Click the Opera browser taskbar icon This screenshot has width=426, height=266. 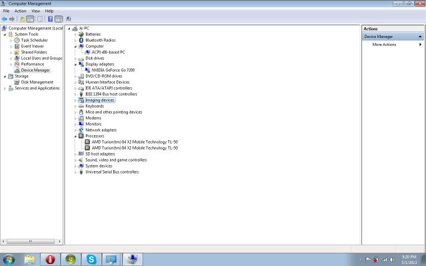(x=50, y=259)
